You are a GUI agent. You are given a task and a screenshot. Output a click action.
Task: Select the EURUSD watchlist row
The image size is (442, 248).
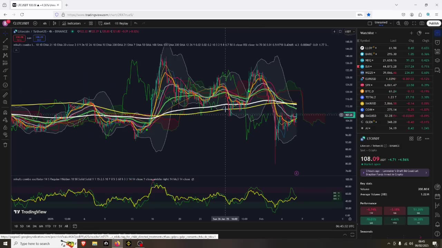[395, 79]
